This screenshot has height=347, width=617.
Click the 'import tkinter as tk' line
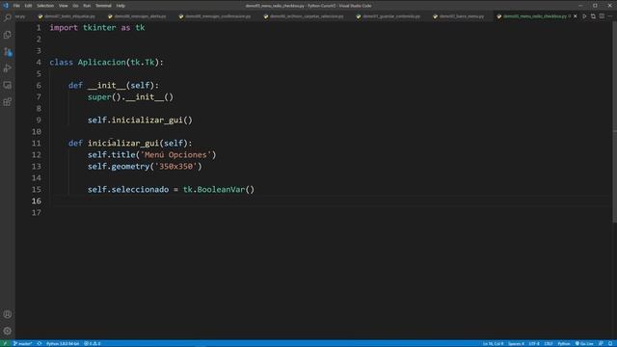(x=97, y=28)
